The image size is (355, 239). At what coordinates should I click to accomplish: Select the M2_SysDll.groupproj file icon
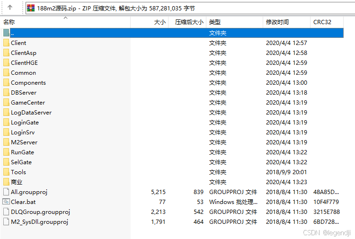pyautogui.click(x=6, y=222)
